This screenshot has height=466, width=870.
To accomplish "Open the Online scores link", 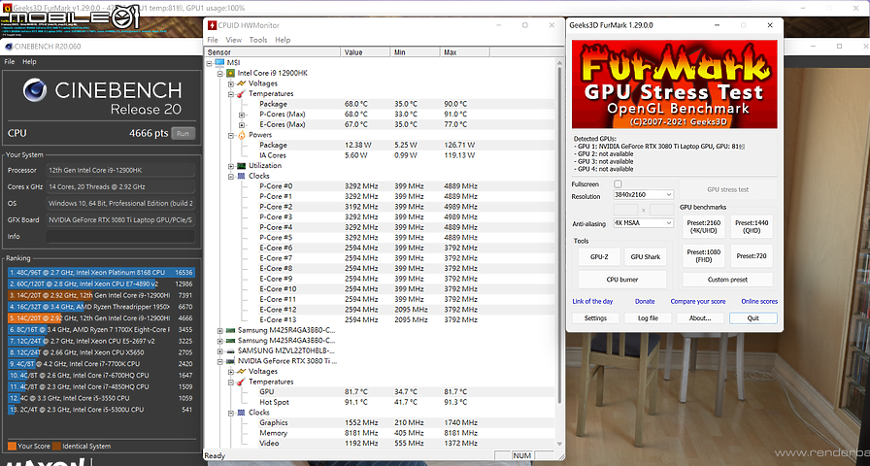I will [x=759, y=301].
